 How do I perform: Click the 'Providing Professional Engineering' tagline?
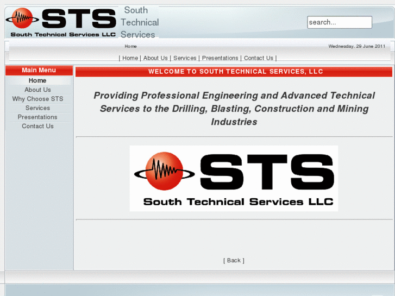234,109
